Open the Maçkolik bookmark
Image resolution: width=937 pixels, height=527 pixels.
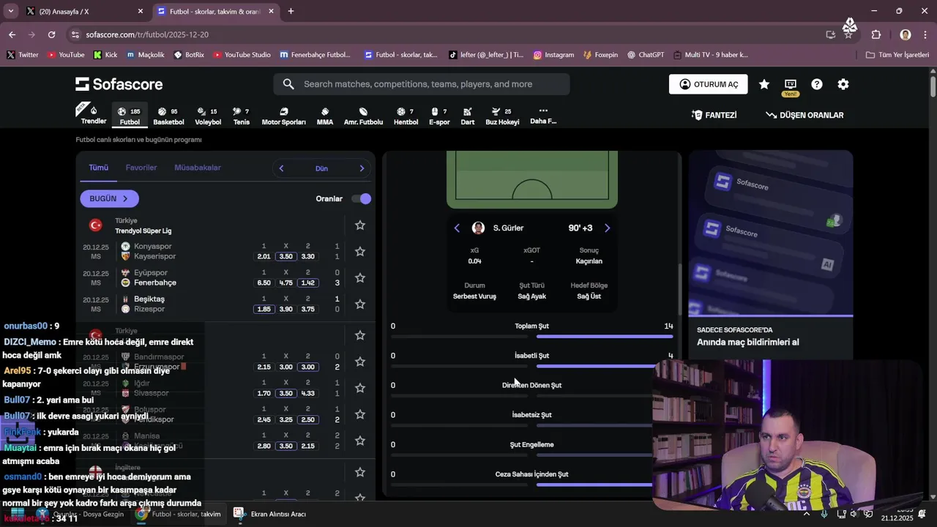coord(145,55)
